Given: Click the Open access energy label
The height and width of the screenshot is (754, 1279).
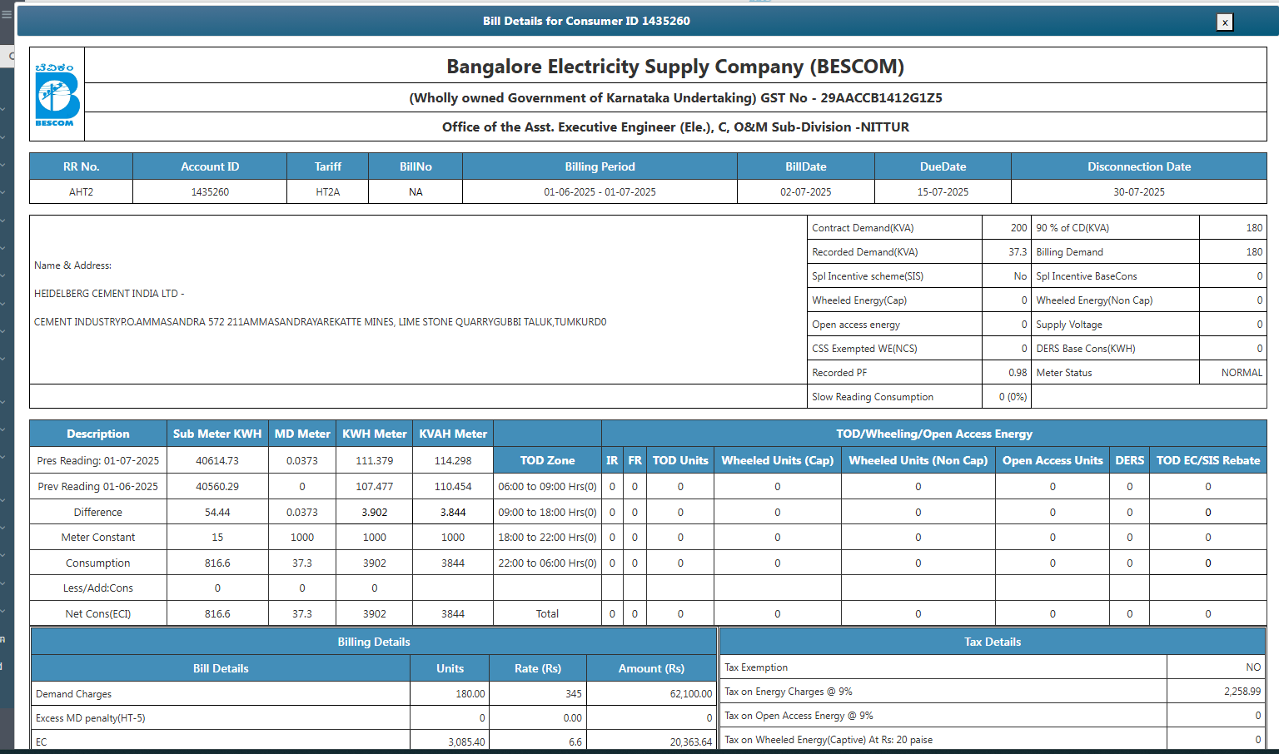Looking at the screenshot, I should click(x=856, y=325).
